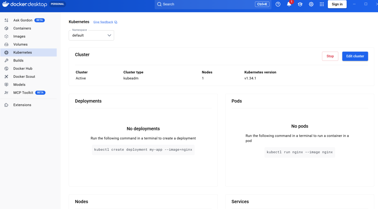This screenshot has width=378, height=209.
Task: Open the apps grid icon in header
Action: point(322,4)
